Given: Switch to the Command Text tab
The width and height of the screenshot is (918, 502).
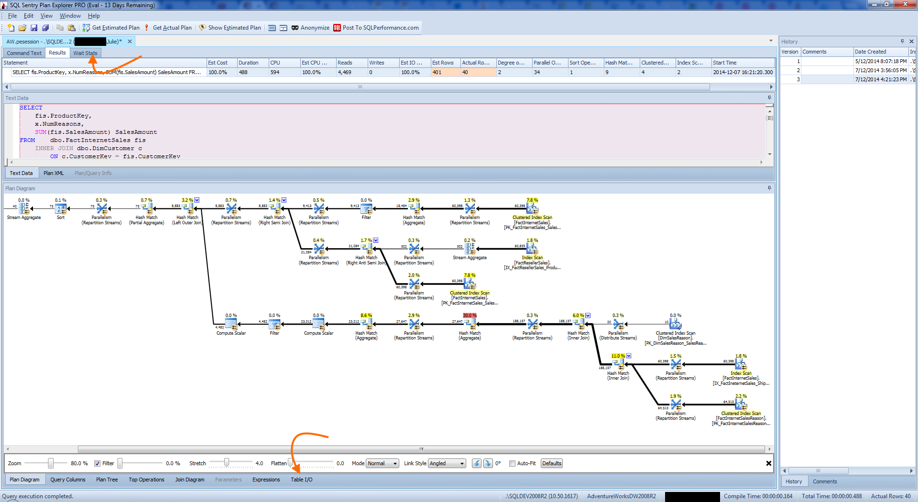Looking at the screenshot, I should (x=24, y=53).
